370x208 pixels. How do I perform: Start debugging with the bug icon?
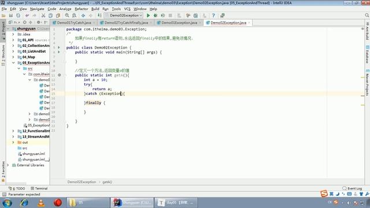pos(156,16)
